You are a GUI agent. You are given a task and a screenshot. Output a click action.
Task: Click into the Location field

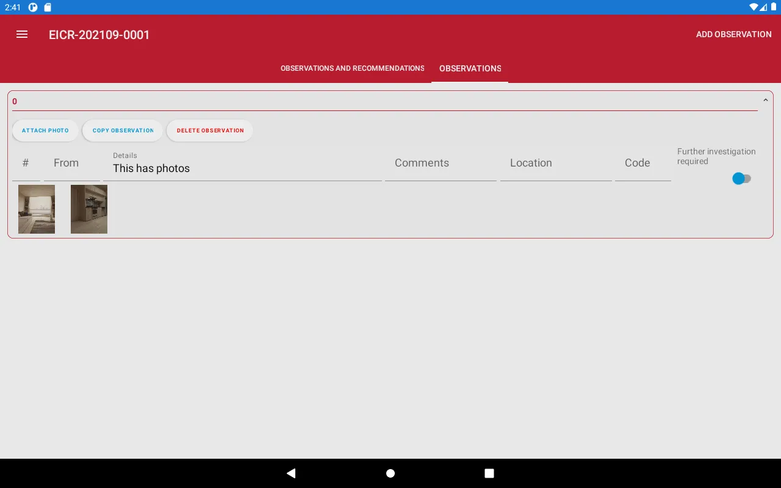click(x=555, y=163)
